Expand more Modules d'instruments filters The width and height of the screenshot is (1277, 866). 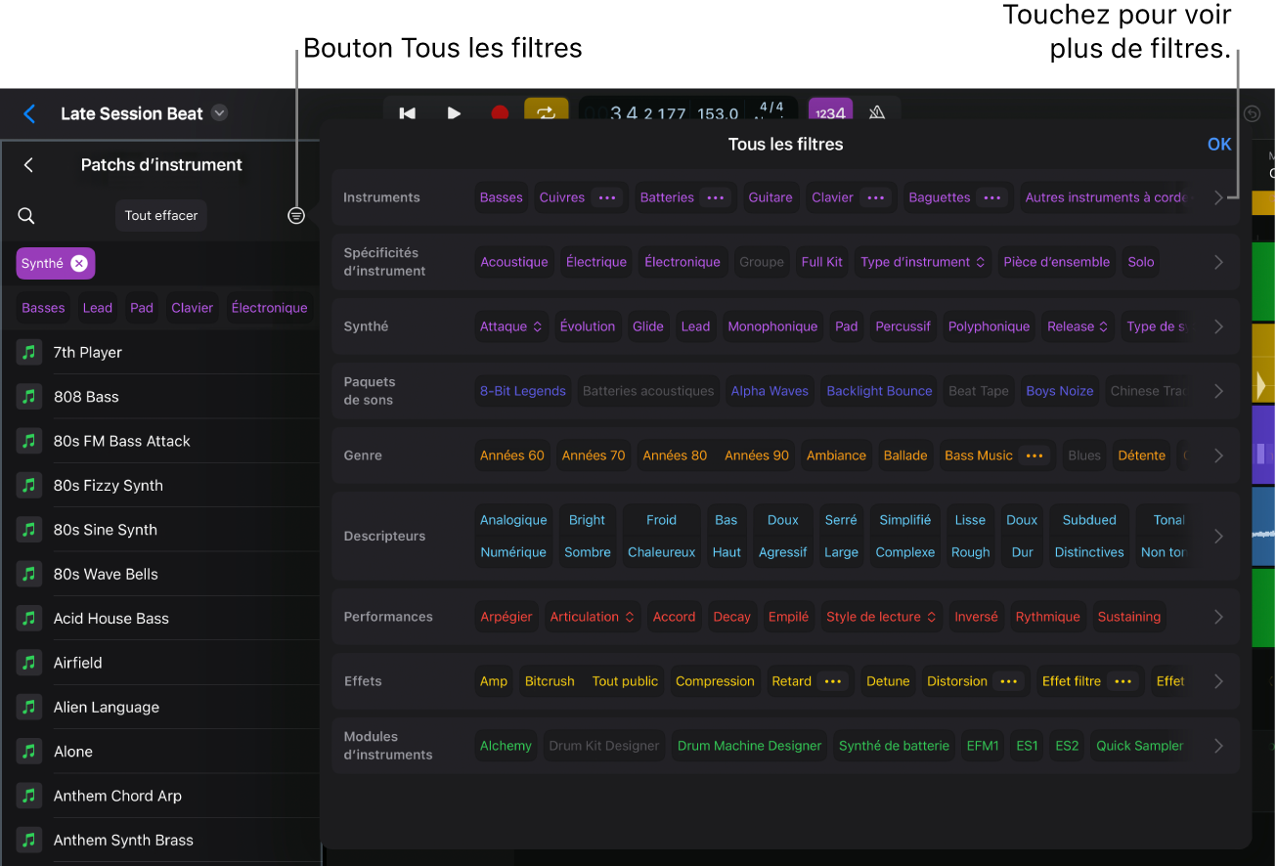[x=1218, y=746]
